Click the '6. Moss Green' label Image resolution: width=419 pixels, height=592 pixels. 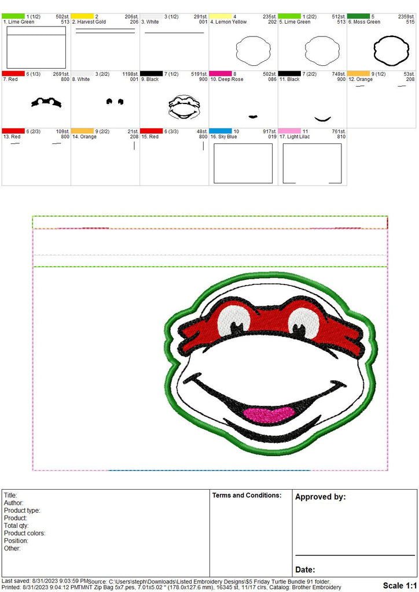click(x=364, y=22)
